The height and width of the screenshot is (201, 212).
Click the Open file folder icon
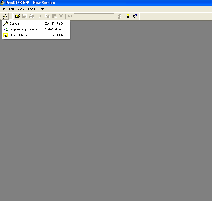pyautogui.click(x=17, y=16)
